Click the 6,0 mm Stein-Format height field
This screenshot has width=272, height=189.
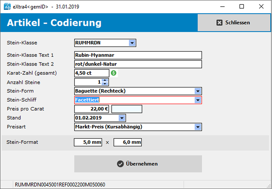coord(128,142)
